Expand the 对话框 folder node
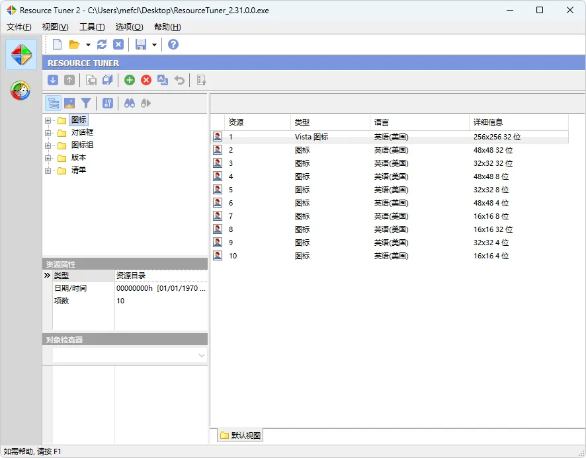This screenshot has width=586, height=458. 48,133
